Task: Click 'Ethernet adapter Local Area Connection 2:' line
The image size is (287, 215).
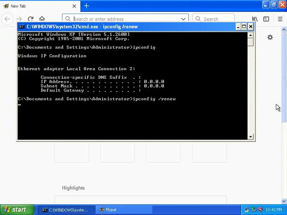Action: coord(76,69)
